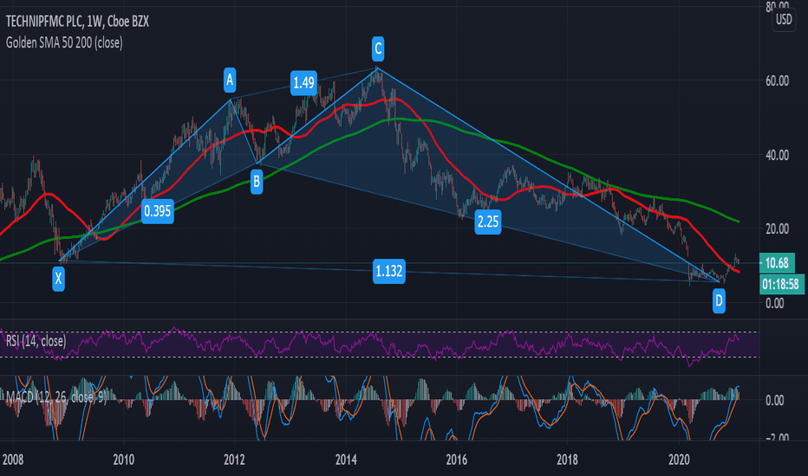This screenshot has width=808, height=476.
Task: Click the current price tag 10.68
Action: [x=777, y=263]
